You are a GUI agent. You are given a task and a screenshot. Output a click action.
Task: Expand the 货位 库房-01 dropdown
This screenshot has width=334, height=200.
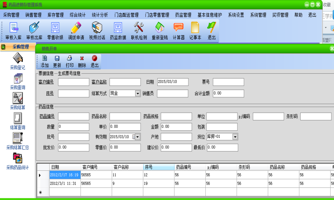point(235,137)
